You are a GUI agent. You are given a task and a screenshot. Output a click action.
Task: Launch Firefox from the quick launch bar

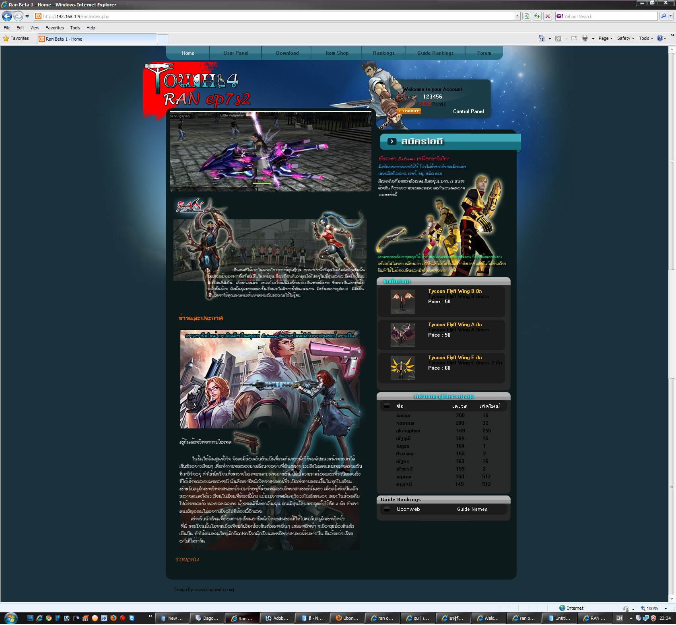tap(113, 618)
